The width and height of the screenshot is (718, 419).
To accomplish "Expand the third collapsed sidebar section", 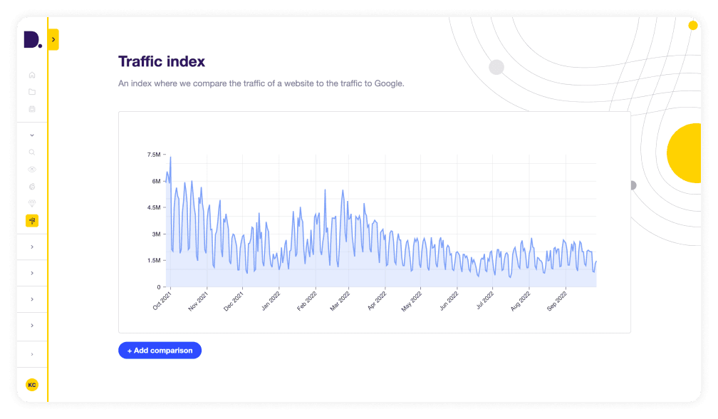I will click(32, 299).
